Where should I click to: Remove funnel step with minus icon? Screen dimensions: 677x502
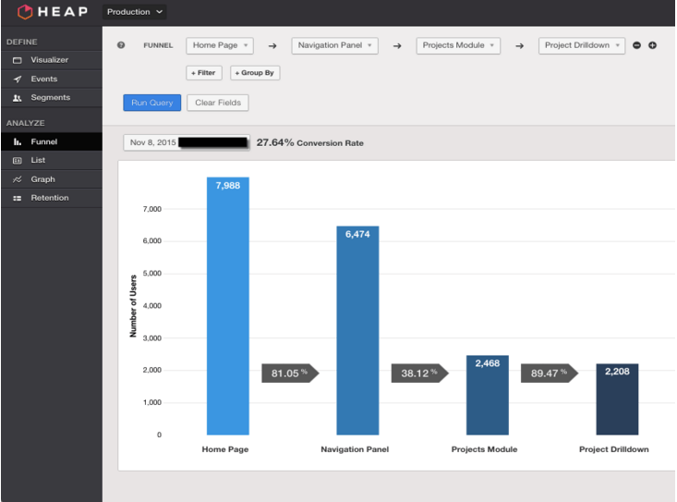coord(636,45)
